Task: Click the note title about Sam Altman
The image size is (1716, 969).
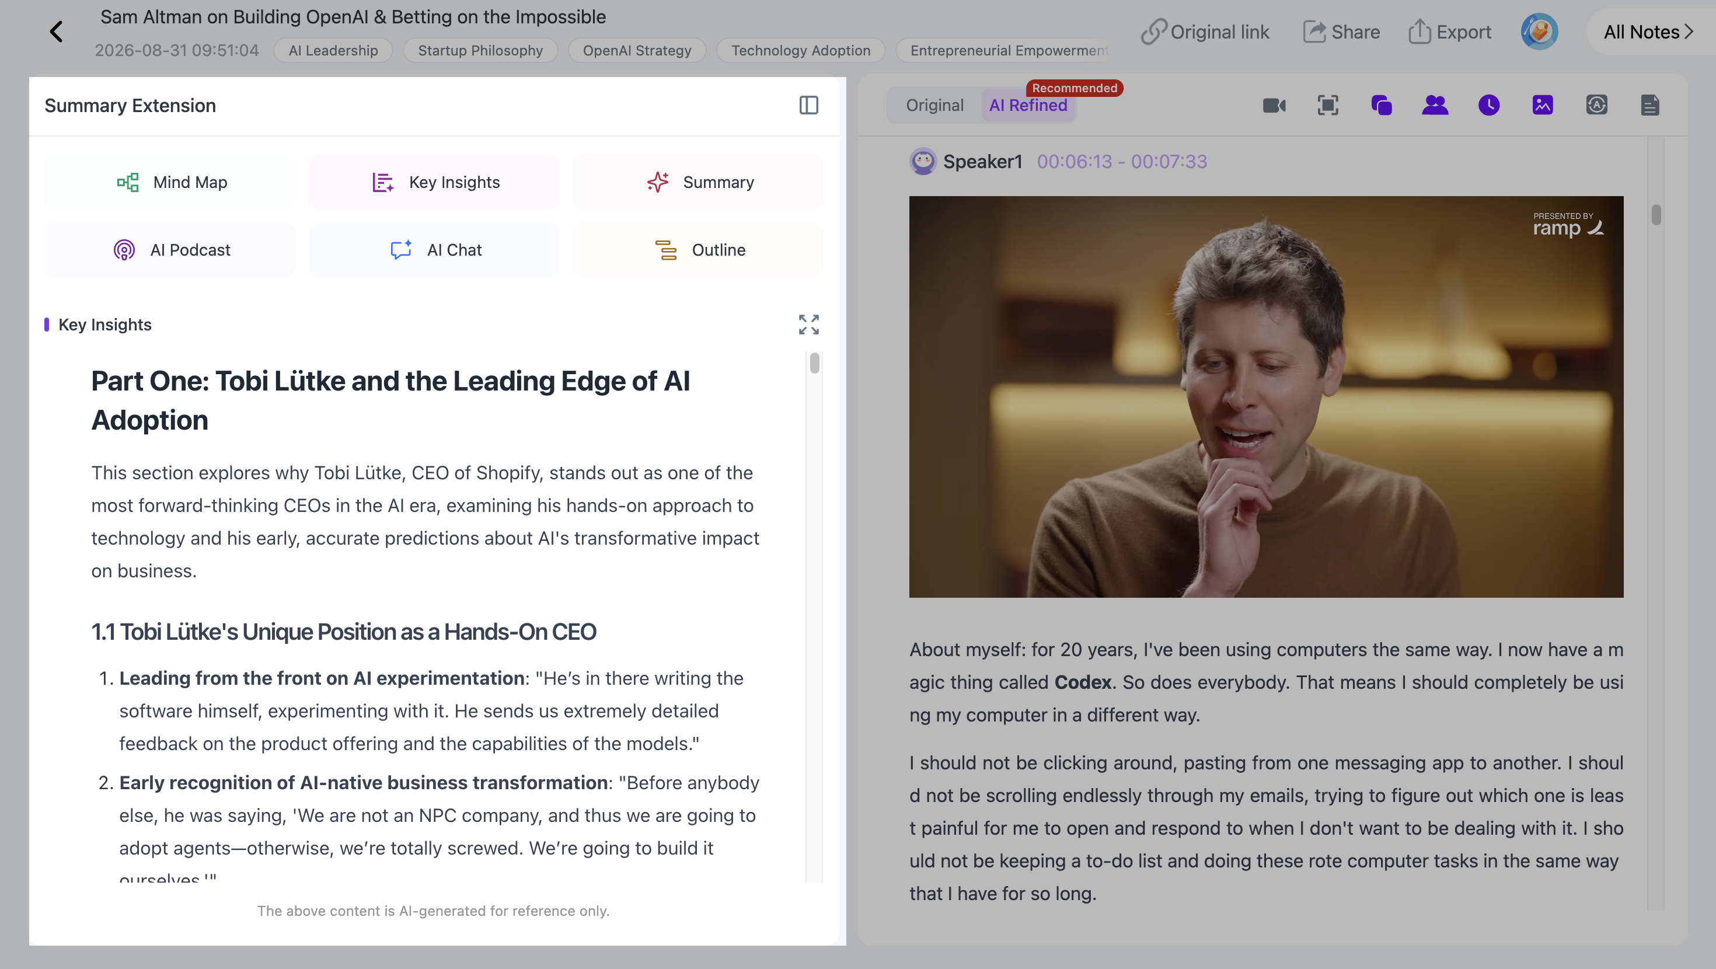Action: pos(353,17)
